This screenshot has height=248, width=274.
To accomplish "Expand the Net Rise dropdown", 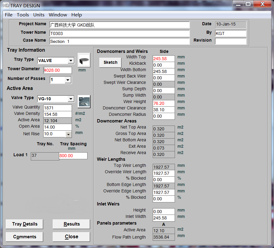I will [x=68, y=134].
